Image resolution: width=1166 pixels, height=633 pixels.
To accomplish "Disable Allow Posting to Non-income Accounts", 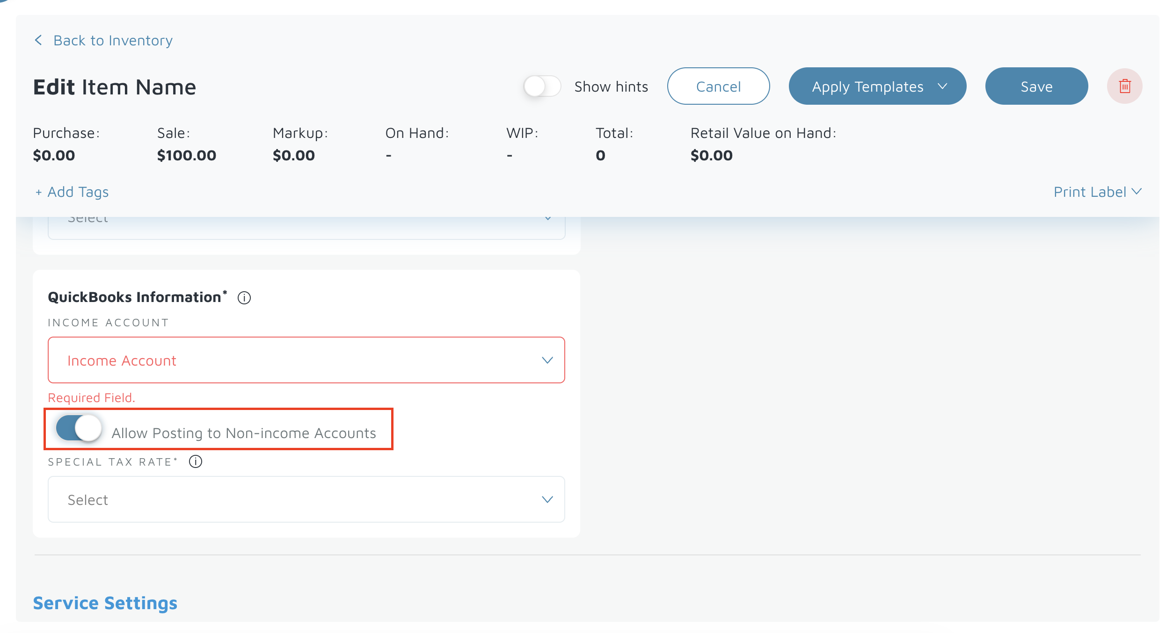I will (x=79, y=428).
